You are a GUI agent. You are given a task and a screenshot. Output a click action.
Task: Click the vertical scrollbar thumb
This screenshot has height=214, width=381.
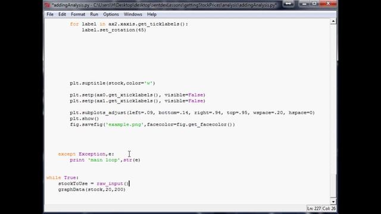coord(333,186)
